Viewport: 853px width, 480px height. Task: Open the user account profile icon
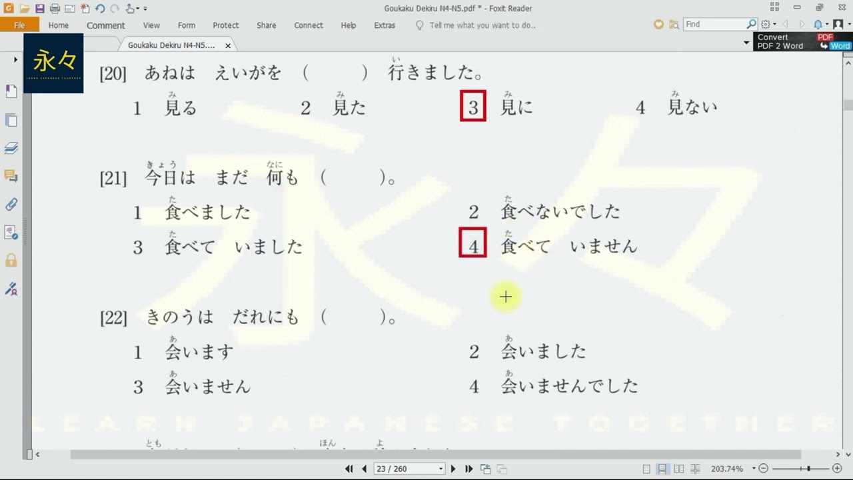pos(840,25)
